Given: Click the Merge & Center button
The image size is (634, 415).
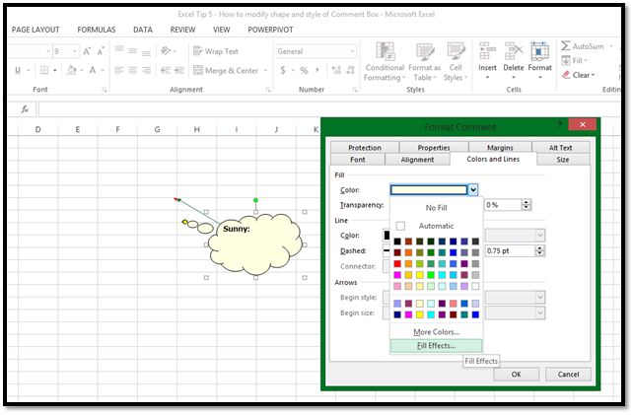Looking at the screenshot, I should (x=226, y=71).
